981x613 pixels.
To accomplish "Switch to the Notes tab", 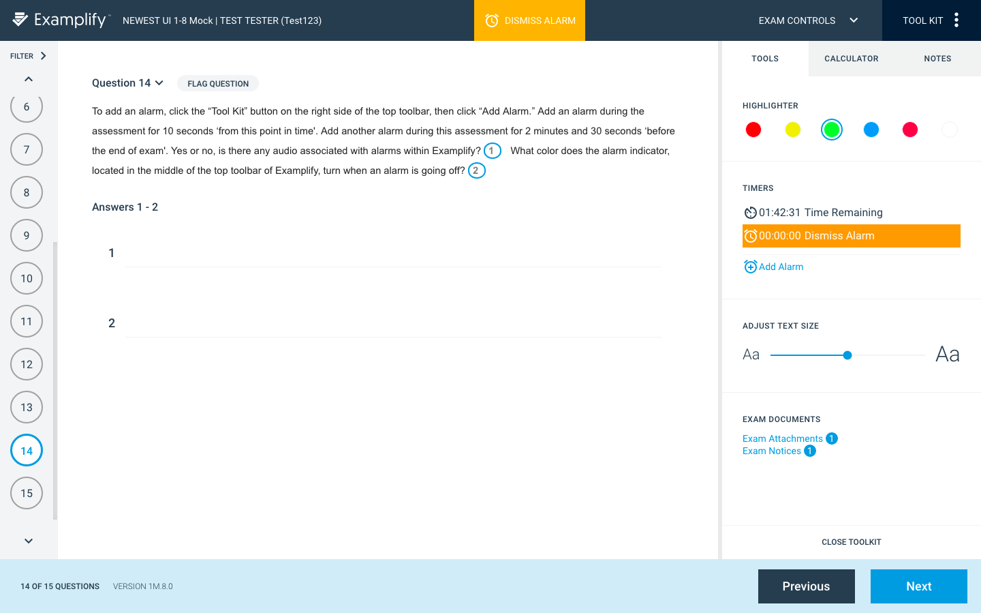I will click(x=937, y=59).
